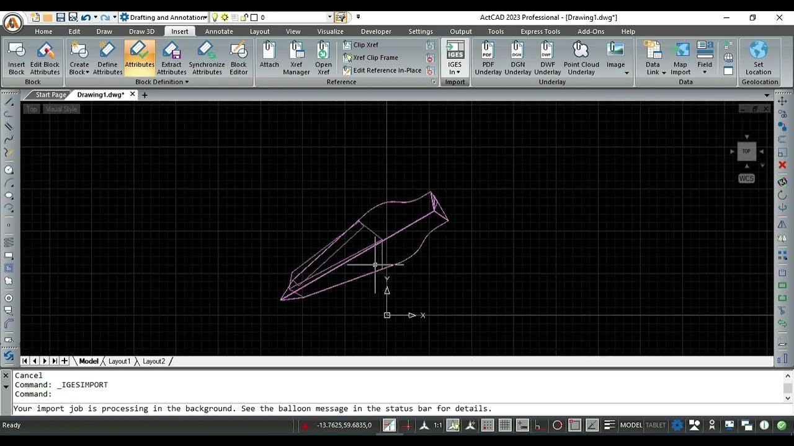The height and width of the screenshot is (446, 794).
Task: Click the 1:1 annotation scale
Action: point(438,425)
